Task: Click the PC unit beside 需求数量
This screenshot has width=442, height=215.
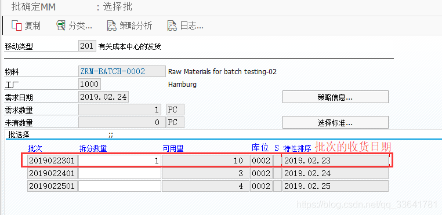Action: [175, 110]
